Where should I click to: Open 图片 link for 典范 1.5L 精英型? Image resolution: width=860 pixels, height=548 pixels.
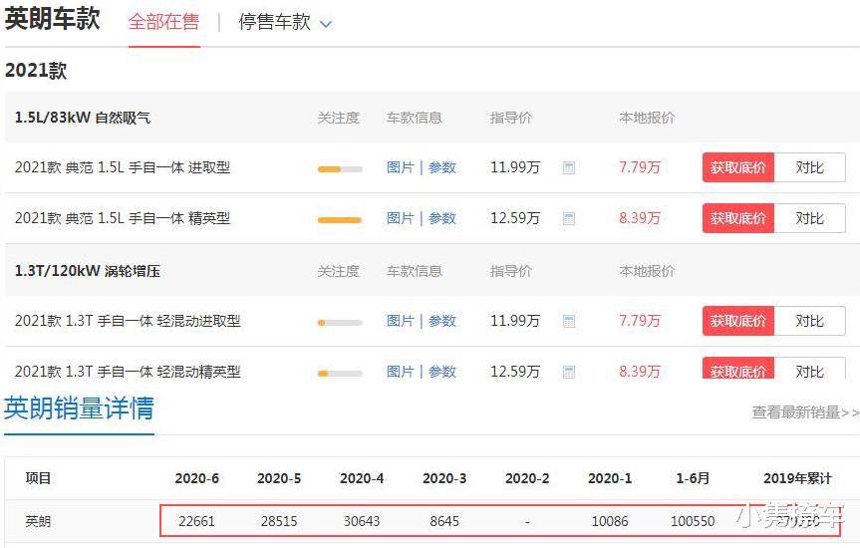tap(400, 218)
